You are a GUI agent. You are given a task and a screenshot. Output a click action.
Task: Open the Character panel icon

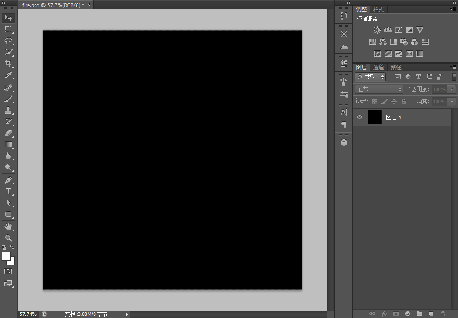pos(344,112)
